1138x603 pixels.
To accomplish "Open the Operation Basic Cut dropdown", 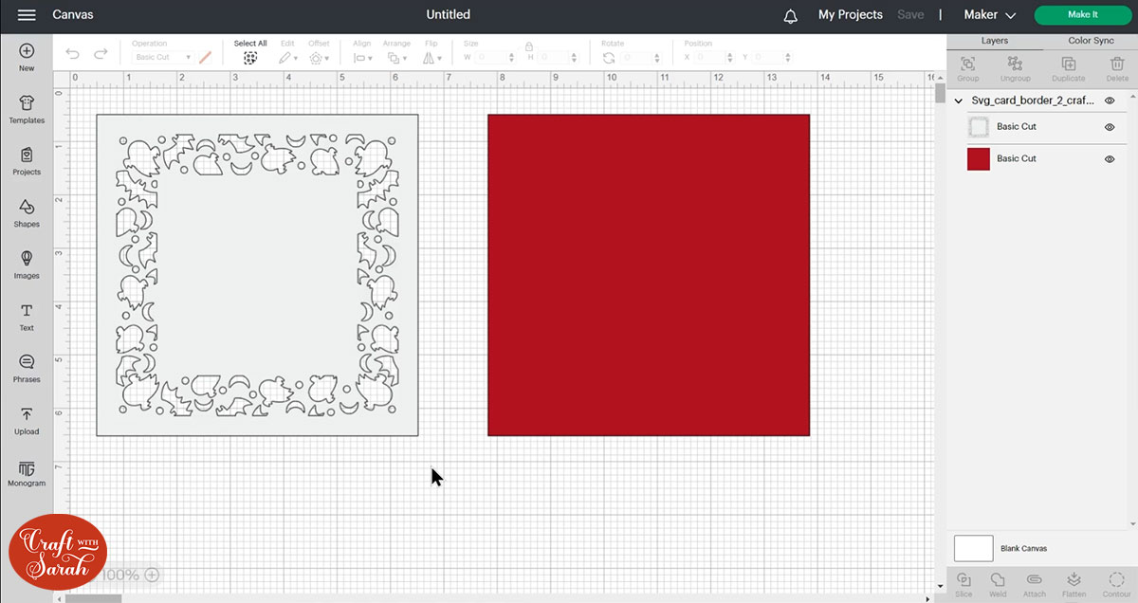I will coord(163,58).
